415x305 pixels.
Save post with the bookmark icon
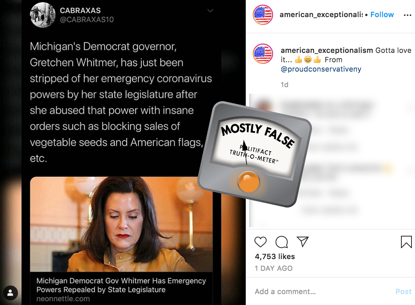[x=406, y=242]
